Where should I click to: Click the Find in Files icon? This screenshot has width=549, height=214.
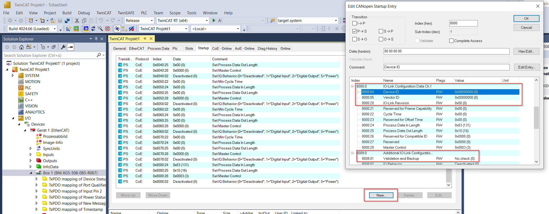[x=273, y=20]
